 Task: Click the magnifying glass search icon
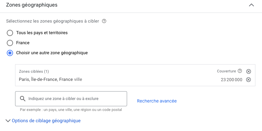coord(23,99)
